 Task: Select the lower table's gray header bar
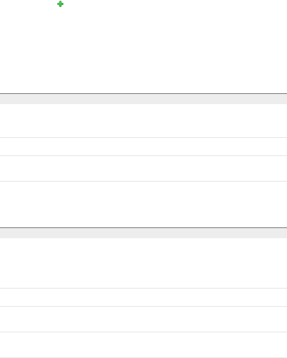pyautogui.click(x=143, y=233)
